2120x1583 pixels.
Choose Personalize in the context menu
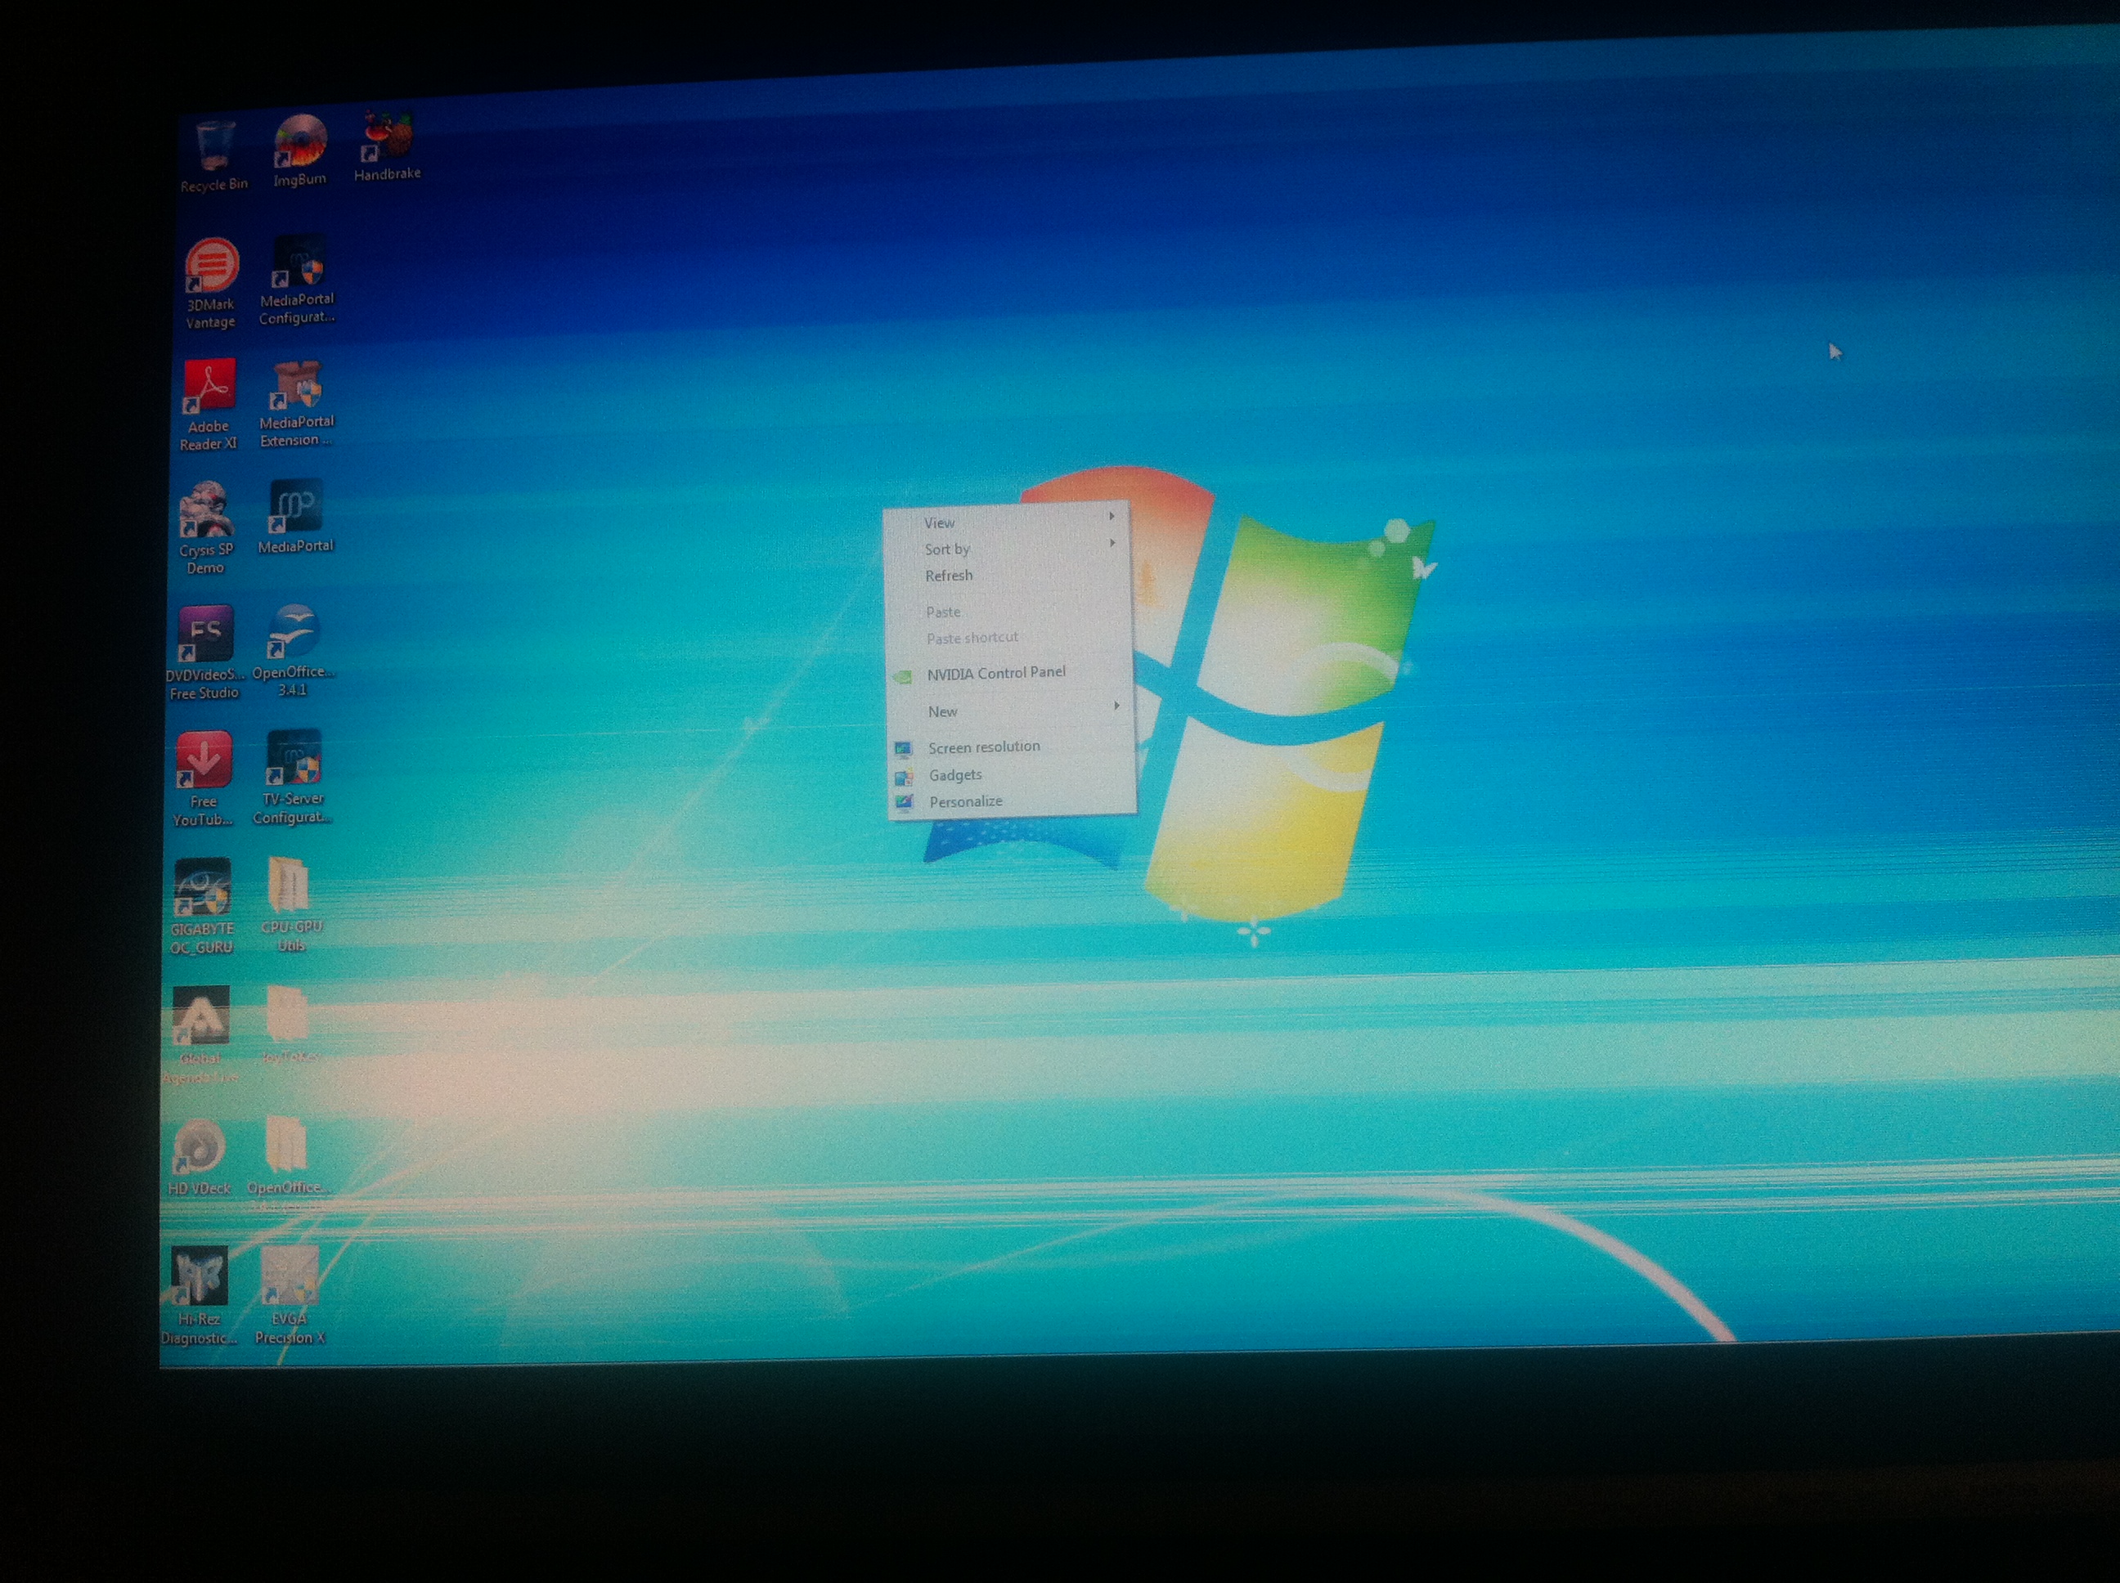965,802
